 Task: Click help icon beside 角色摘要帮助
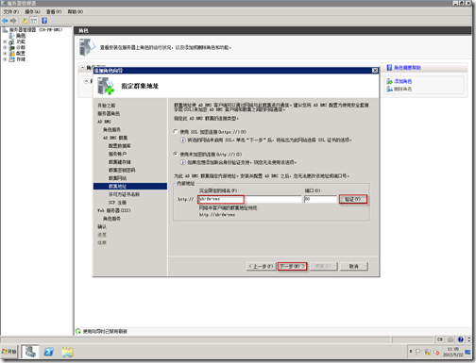(389, 68)
